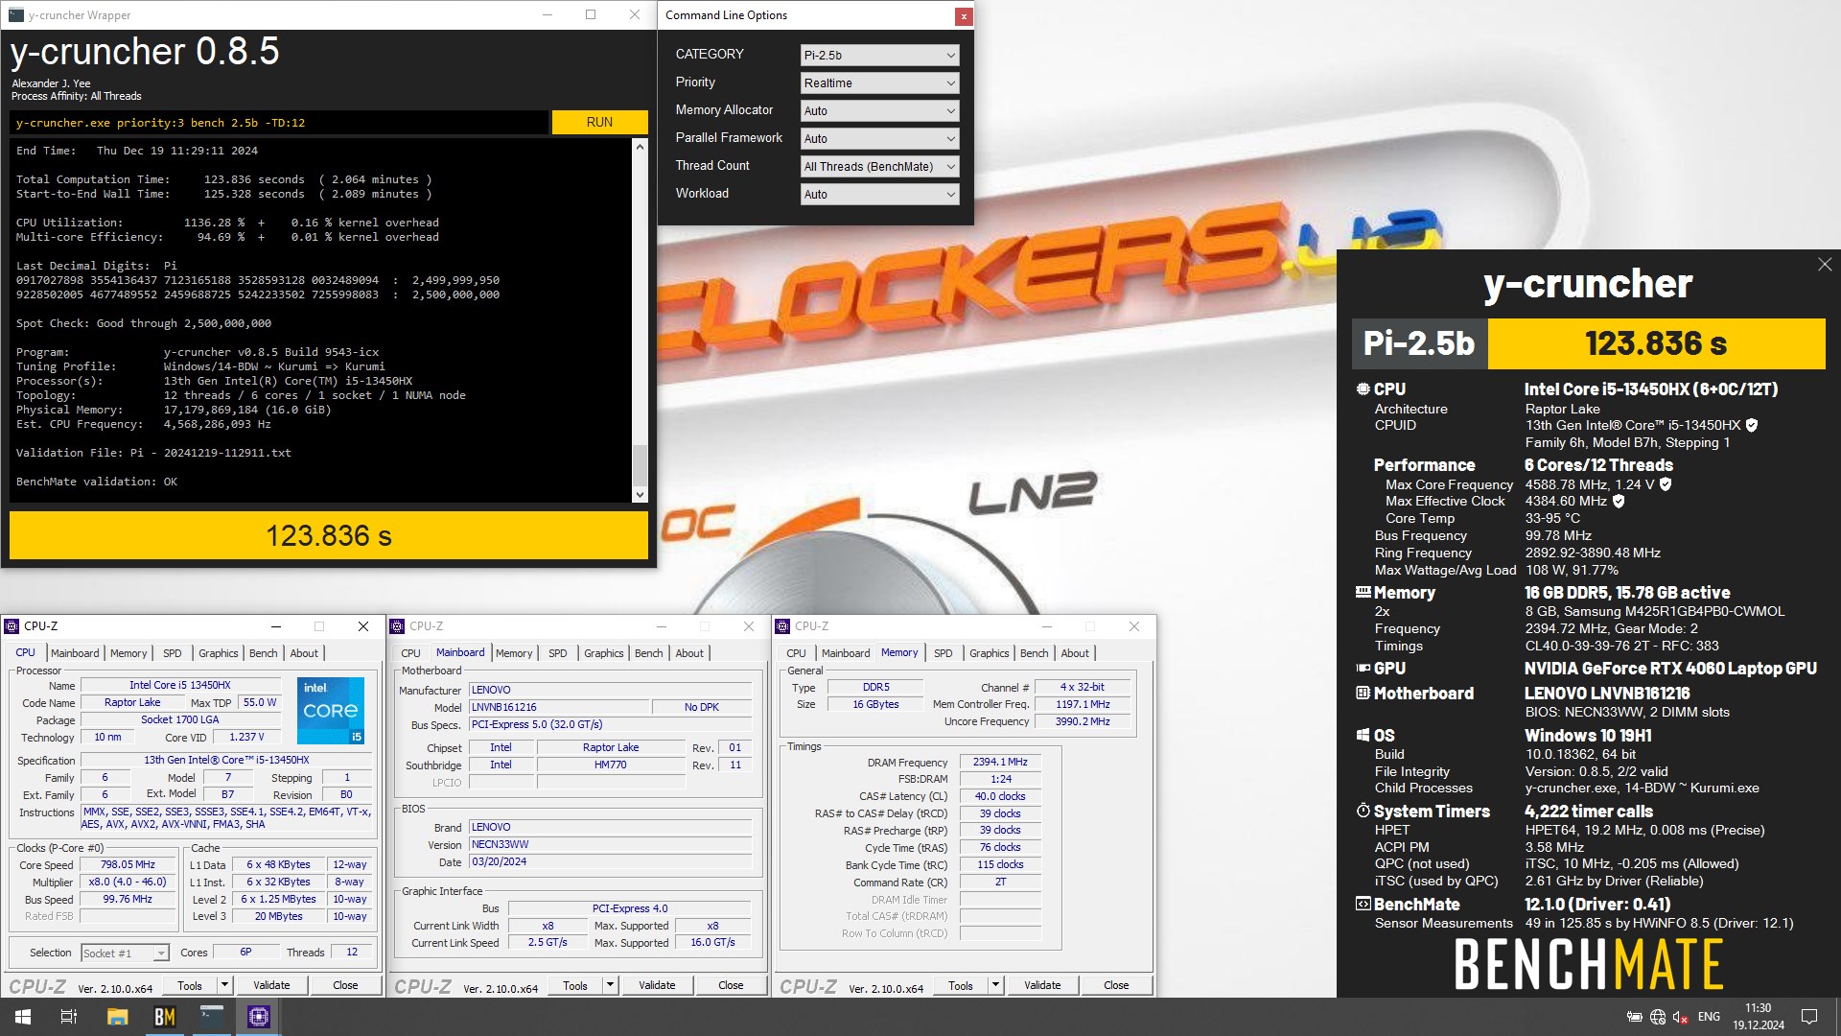1841x1036 pixels.
Task: Click Validate in first CPU-Z window
Action: (271, 985)
